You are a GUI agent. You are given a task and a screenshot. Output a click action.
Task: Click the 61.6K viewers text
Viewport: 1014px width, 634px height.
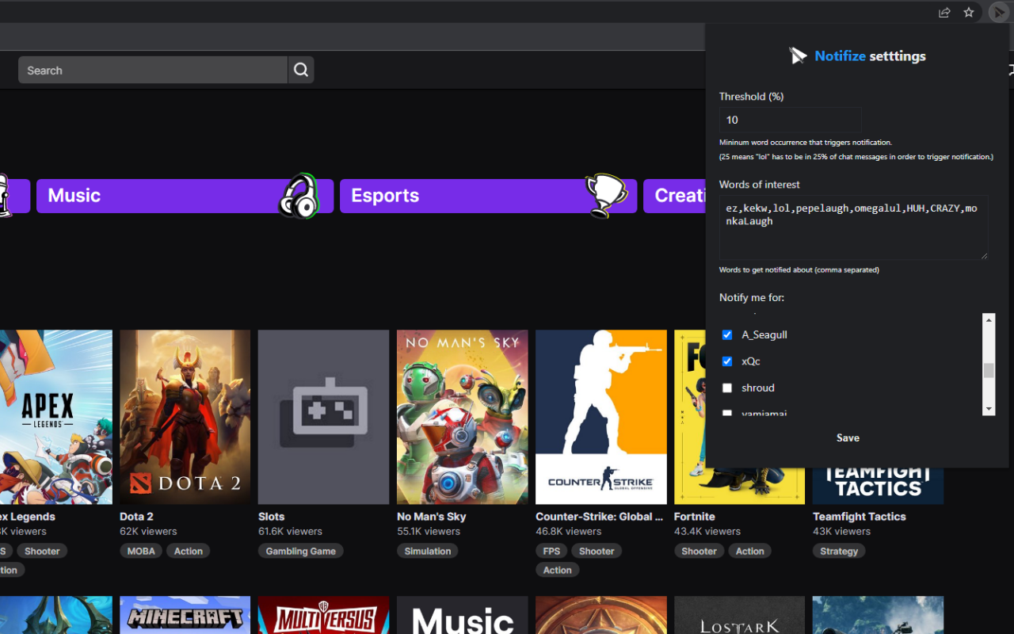coord(291,531)
